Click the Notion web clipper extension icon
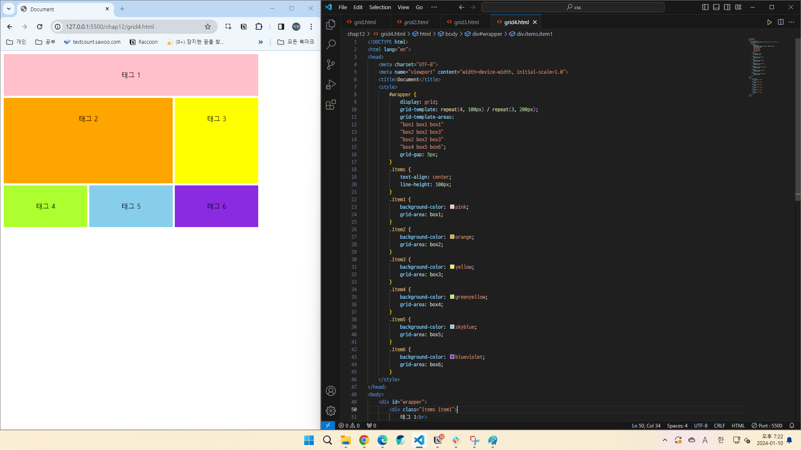 [x=244, y=27]
